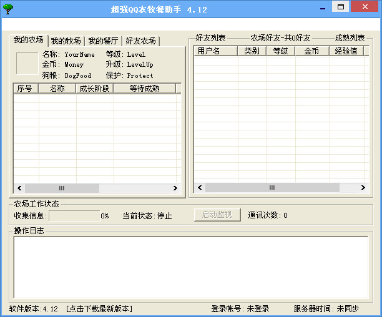Go to the 好友农场 tab
The width and height of the screenshot is (382, 317).
(141, 41)
